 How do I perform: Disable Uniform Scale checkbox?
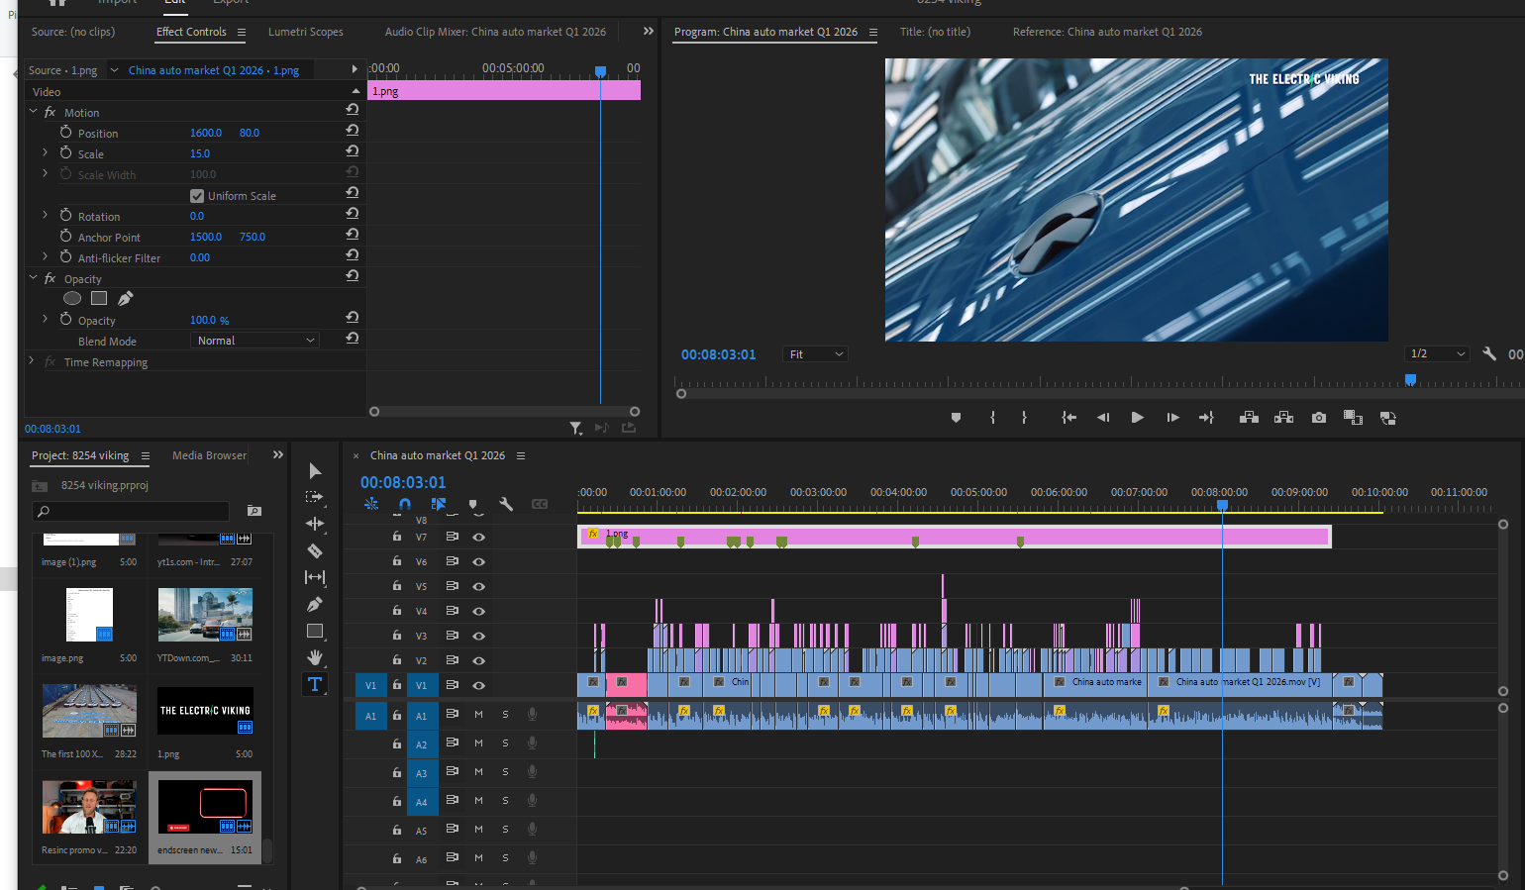click(x=196, y=195)
